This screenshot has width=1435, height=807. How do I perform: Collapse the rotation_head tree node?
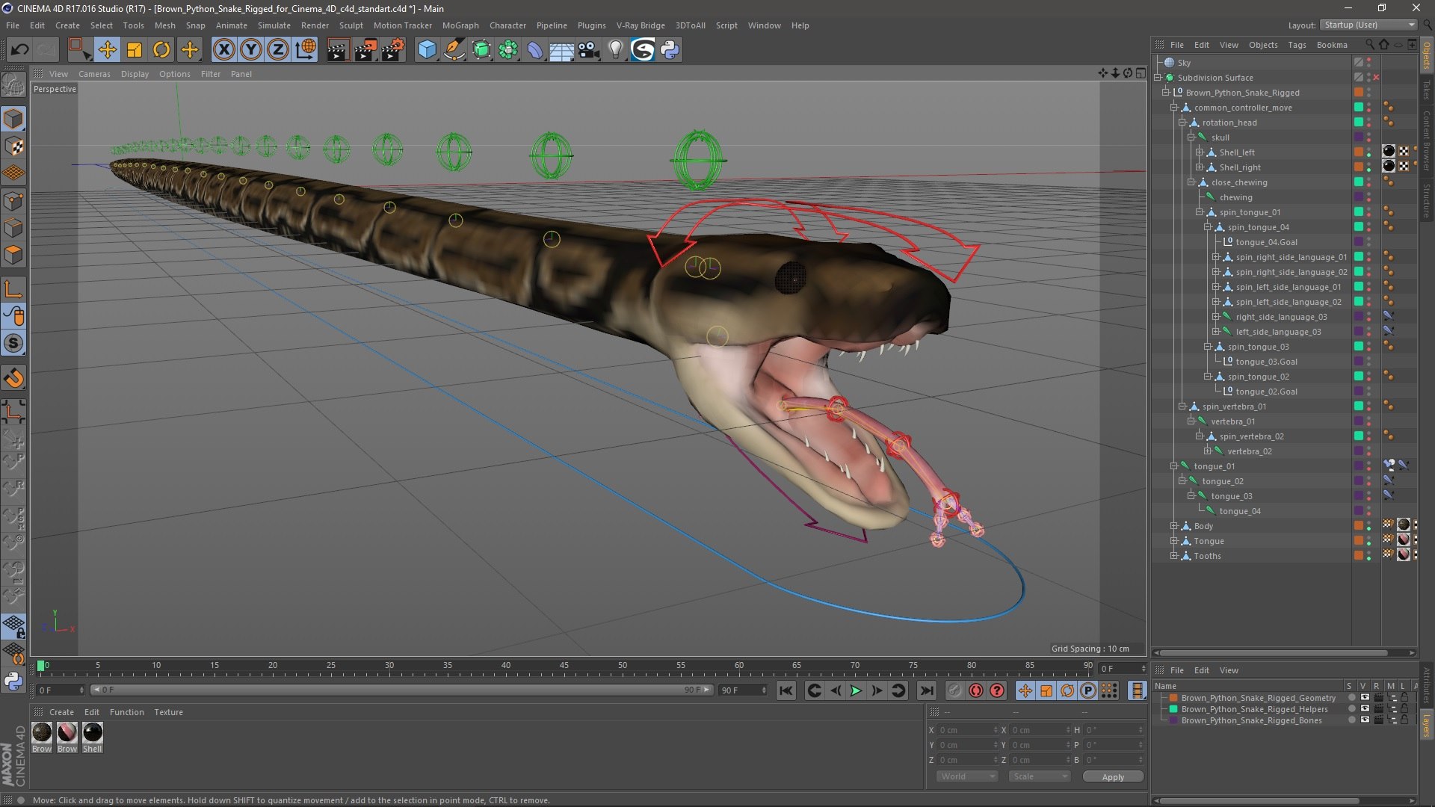1182,123
